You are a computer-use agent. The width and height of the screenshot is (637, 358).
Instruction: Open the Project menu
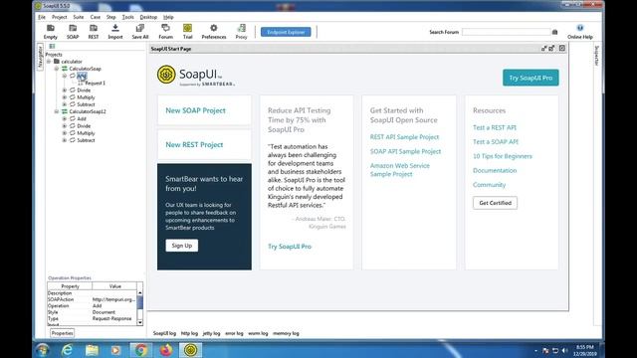pyautogui.click(x=60, y=17)
